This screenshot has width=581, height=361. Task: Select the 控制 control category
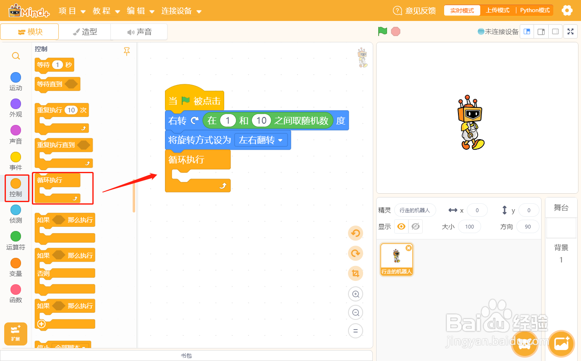click(x=17, y=188)
